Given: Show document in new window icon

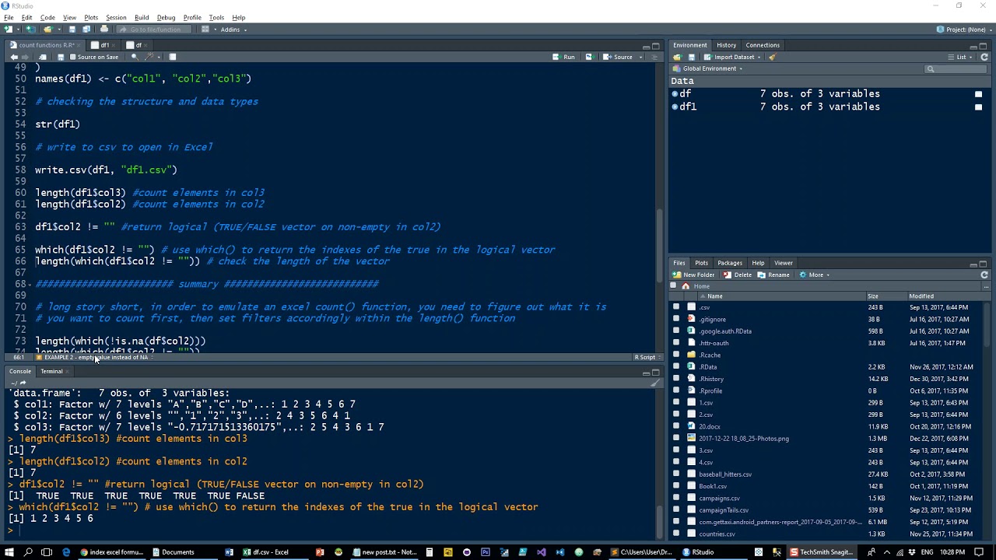Looking at the screenshot, I should tap(43, 57).
